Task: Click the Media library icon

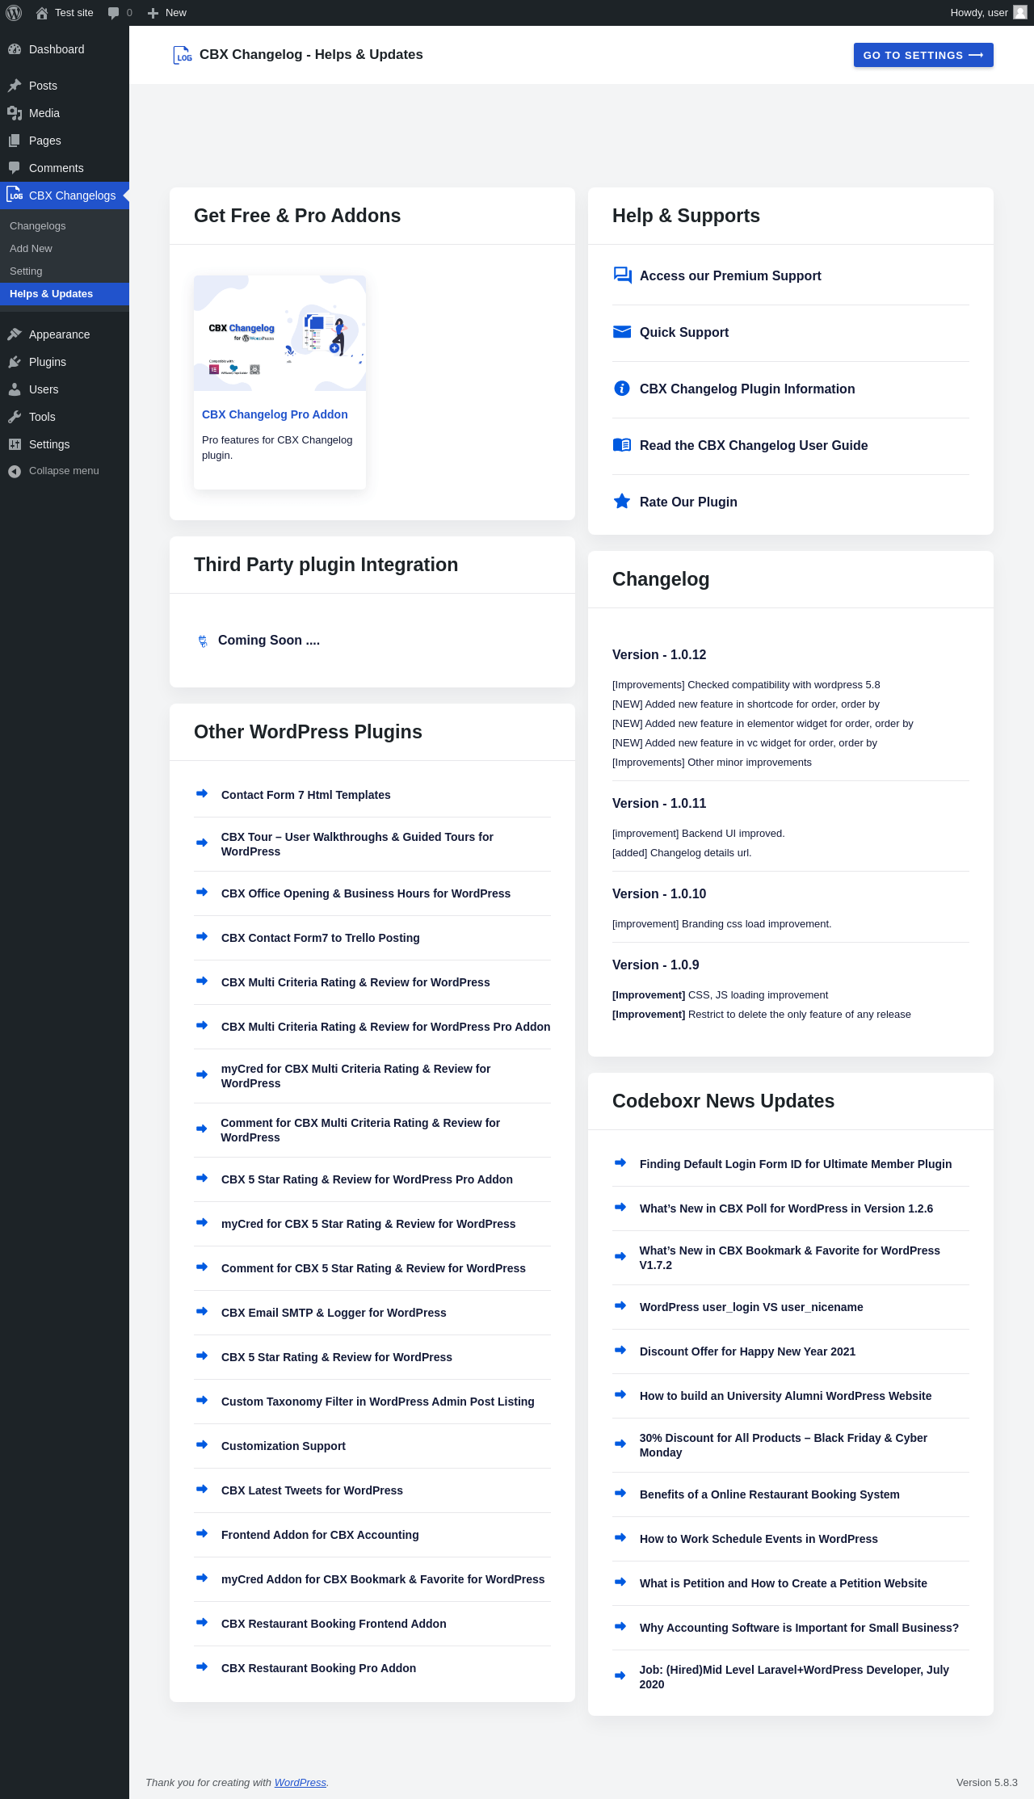Action: [x=15, y=113]
